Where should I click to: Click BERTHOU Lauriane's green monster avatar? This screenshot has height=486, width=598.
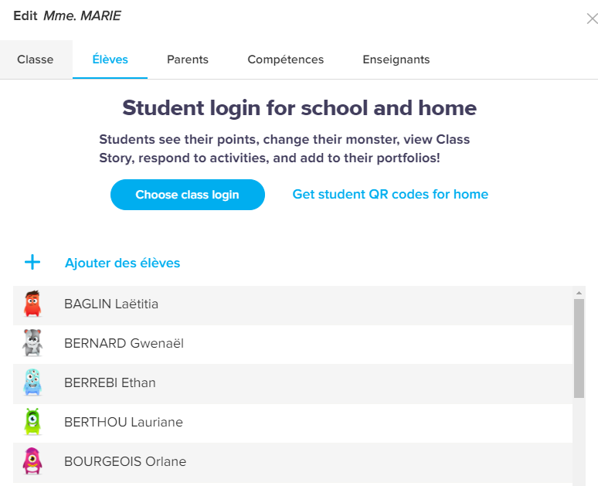coord(32,422)
